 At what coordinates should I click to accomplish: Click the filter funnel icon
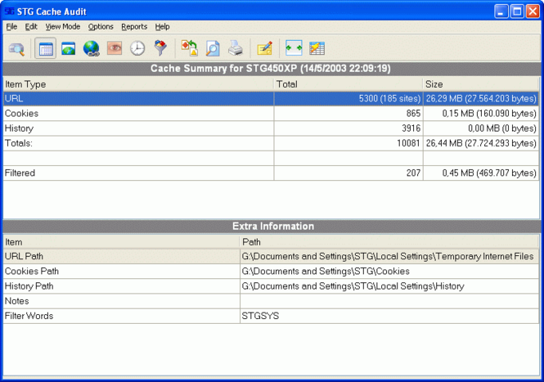click(x=160, y=48)
